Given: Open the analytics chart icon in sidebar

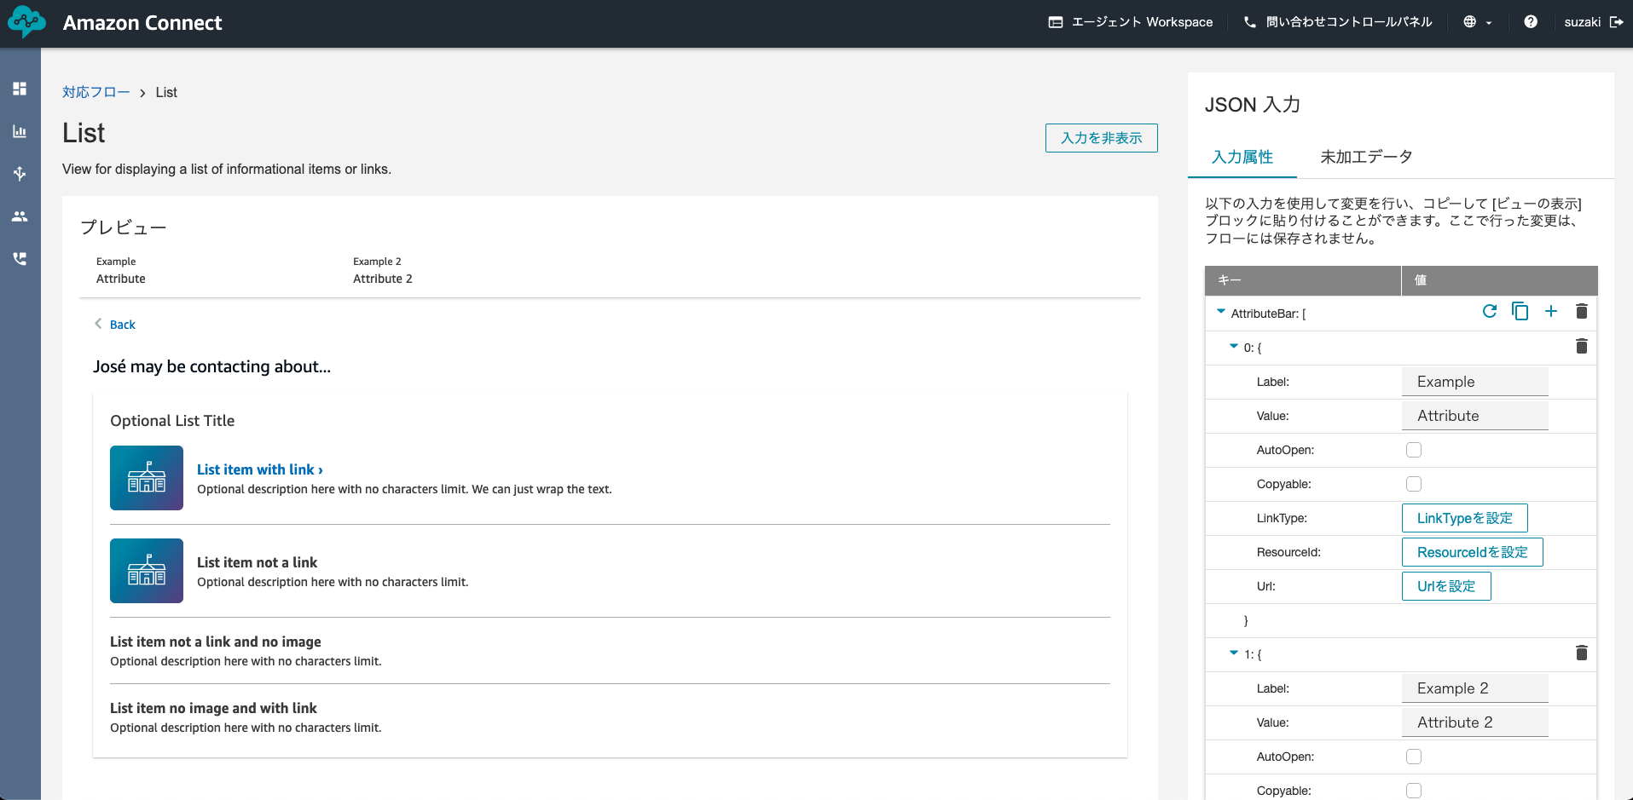Looking at the screenshot, I should click(20, 131).
